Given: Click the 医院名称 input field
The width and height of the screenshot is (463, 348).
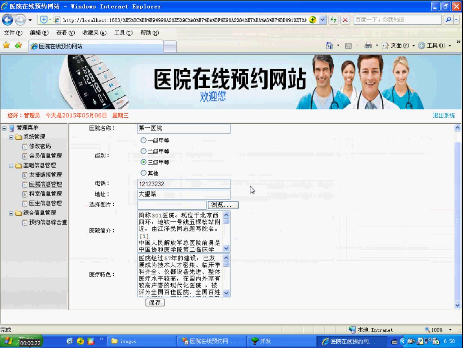Looking at the screenshot, I should [x=184, y=129].
